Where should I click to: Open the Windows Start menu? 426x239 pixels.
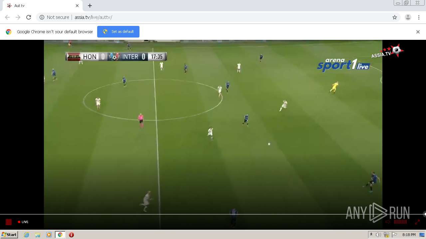click(9, 235)
